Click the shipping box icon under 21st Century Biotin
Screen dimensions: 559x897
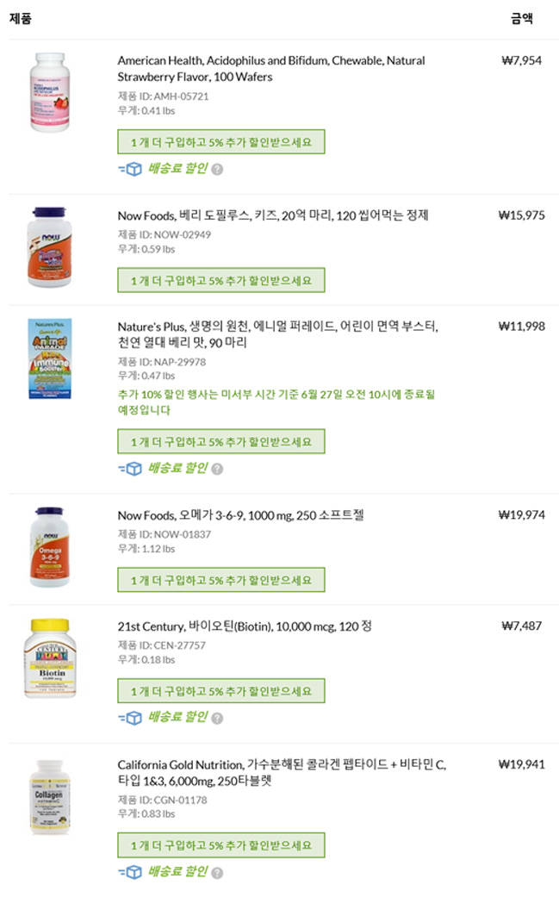tap(131, 718)
